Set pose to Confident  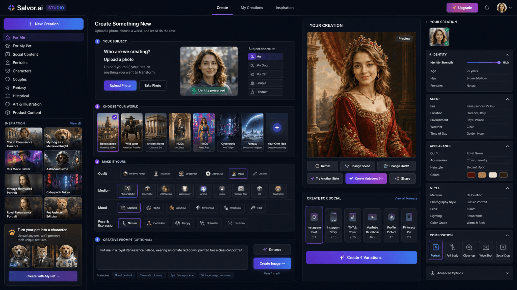click(x=157, y=223)
